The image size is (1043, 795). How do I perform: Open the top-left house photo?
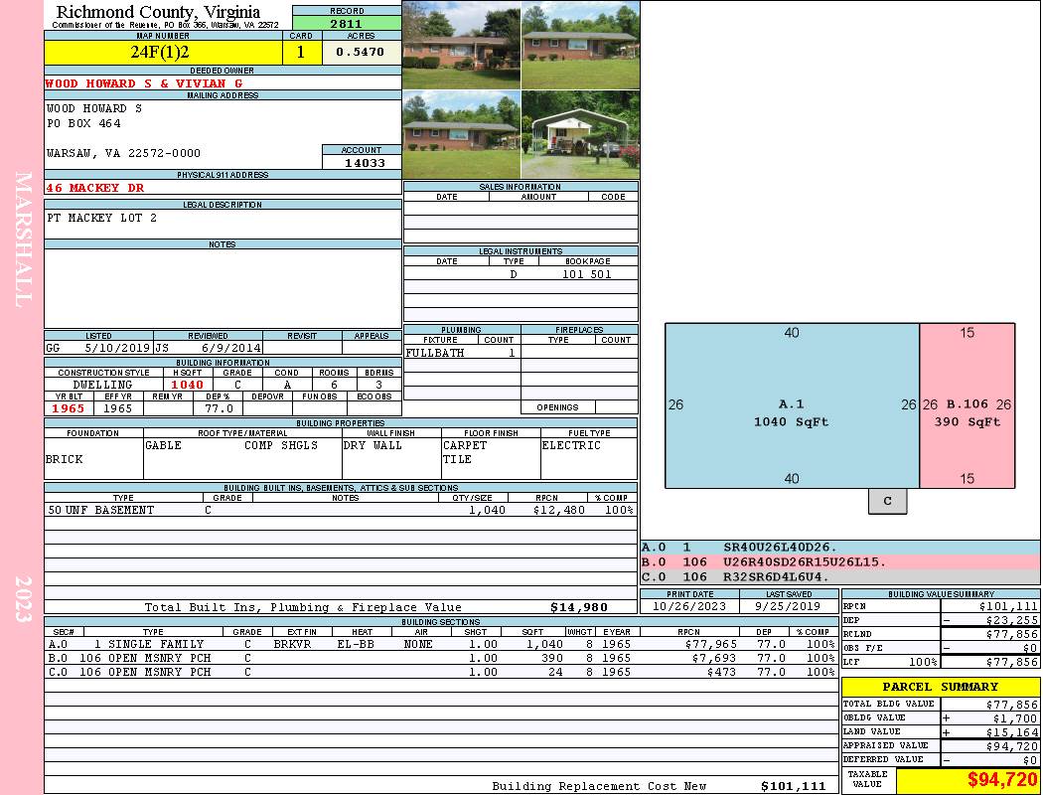click(x=461, y=46)
